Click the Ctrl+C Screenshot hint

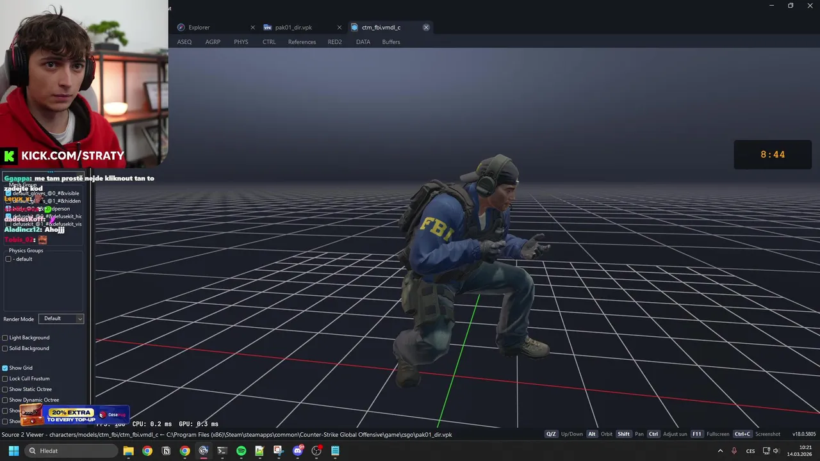tap(757, 434)
